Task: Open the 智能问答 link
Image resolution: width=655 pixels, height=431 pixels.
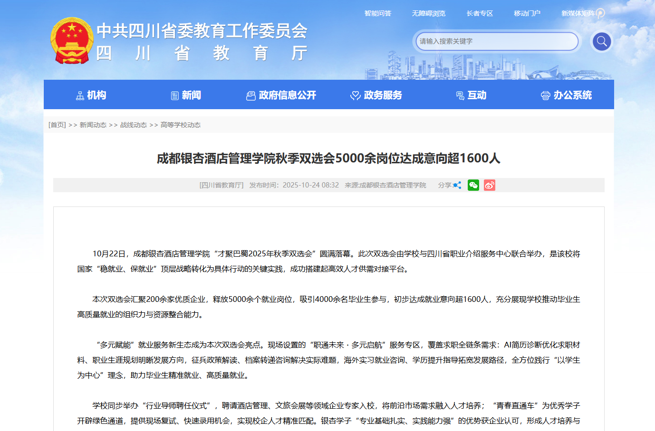Action: pos(377,13)
